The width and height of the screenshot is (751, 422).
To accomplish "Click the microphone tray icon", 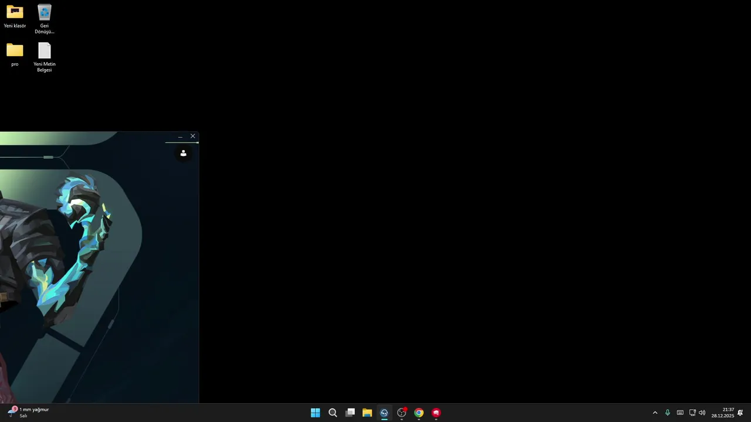I will (668, 413).
